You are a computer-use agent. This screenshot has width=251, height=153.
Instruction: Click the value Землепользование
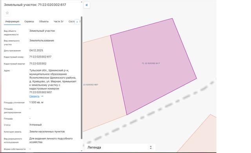(42, 41)
